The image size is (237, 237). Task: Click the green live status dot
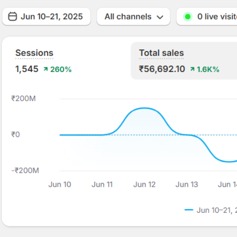click(188, 17)
